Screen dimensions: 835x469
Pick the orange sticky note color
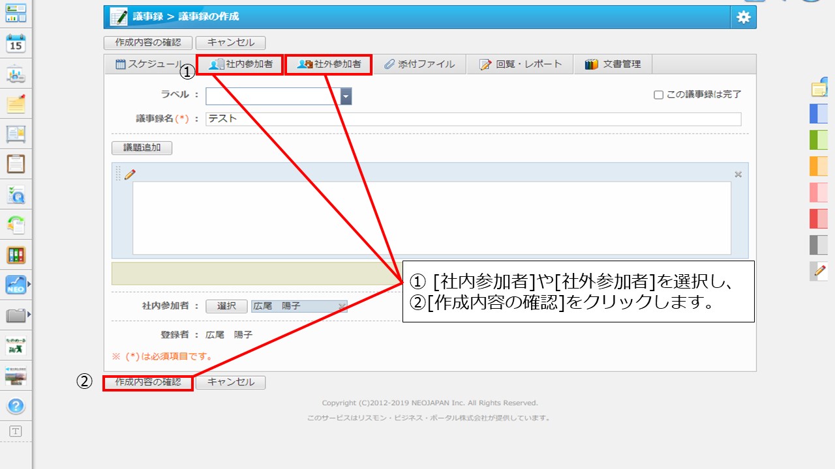pyautogui.click(x=819, y=166)
